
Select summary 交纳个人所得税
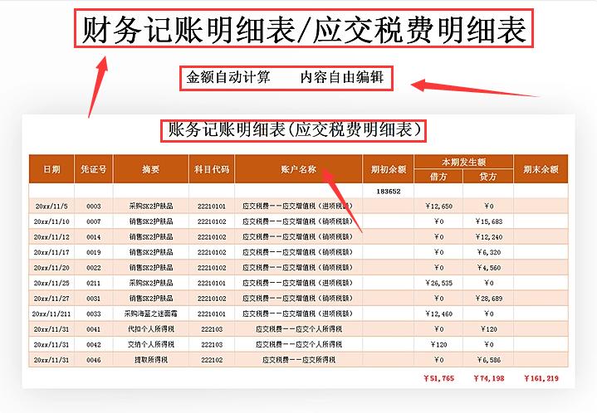pos(151,344)
